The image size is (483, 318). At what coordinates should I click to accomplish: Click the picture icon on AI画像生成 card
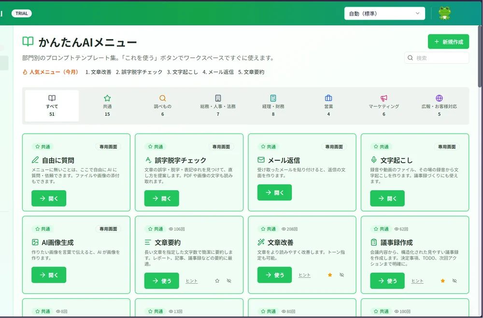35,242
